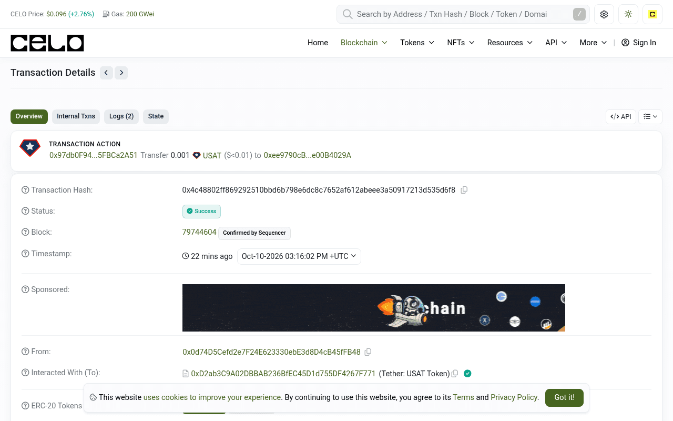Click the search slash shortcut icon
Screen dimensions: 673x421
pos(579,14)
